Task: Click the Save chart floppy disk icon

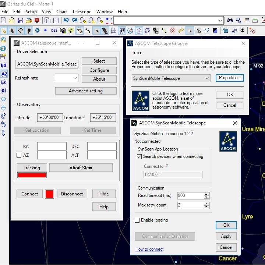Action: coord(20,21)
